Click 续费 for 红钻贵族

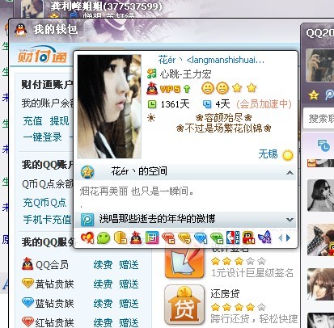103,322
